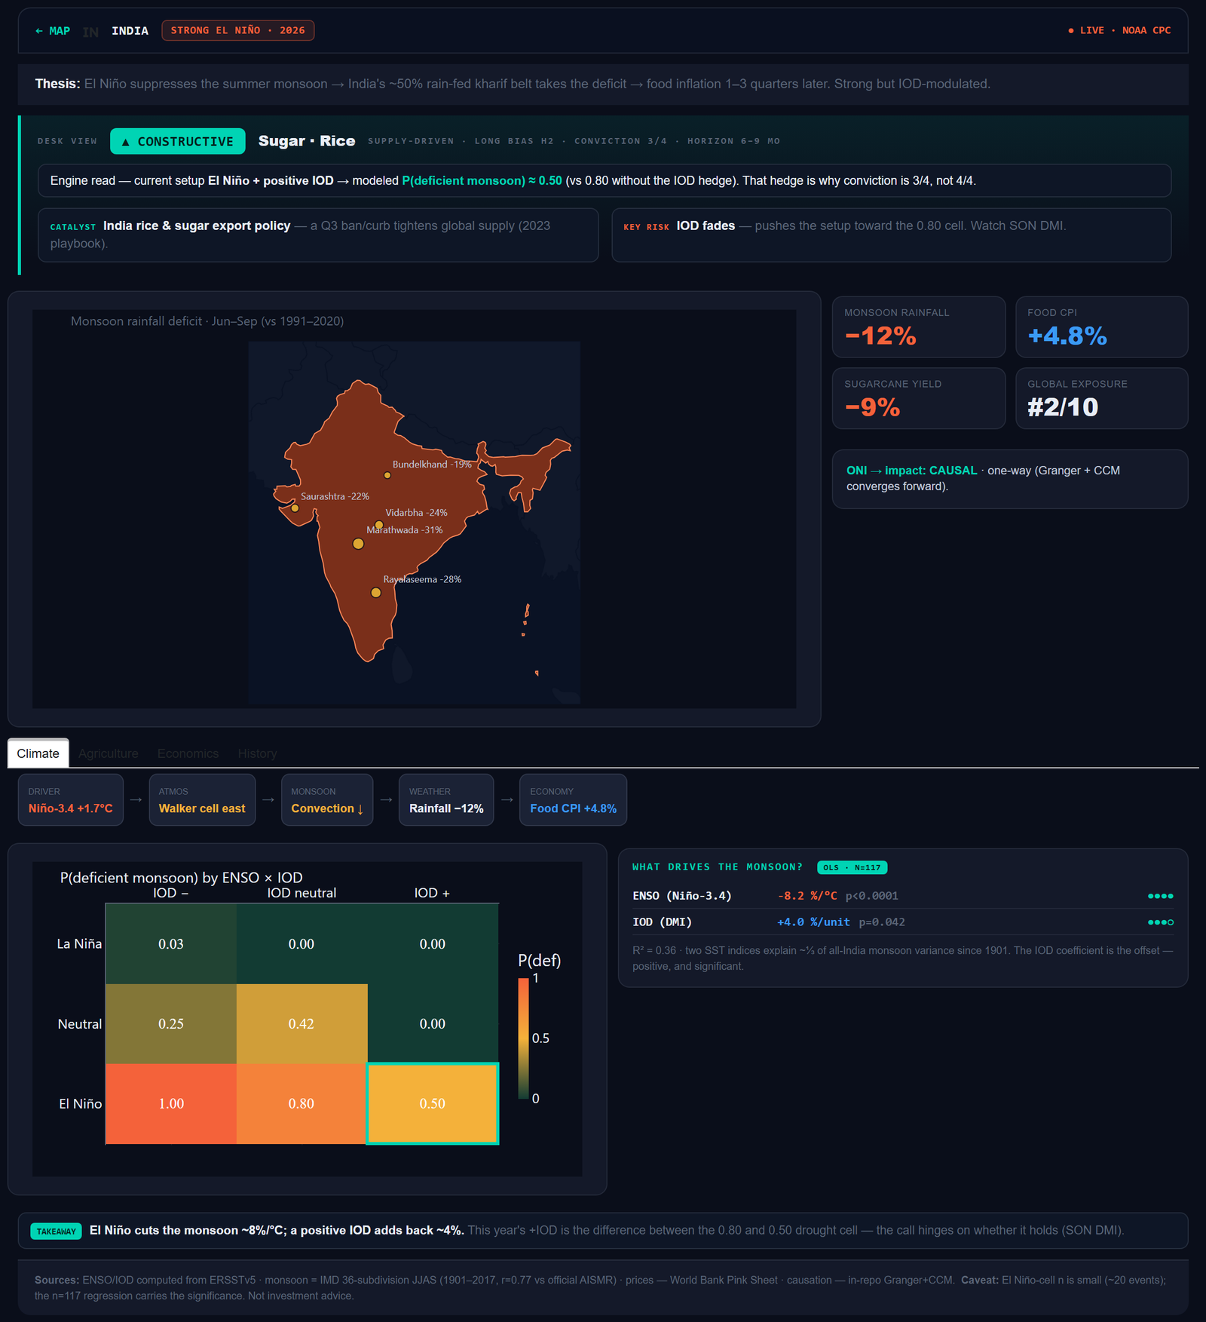
Task: Click the La Niña row label in heatmap
Action: pyautogui.click(x=79, y=944)
